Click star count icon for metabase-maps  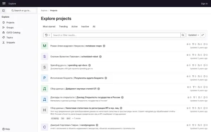click(188, 44)
